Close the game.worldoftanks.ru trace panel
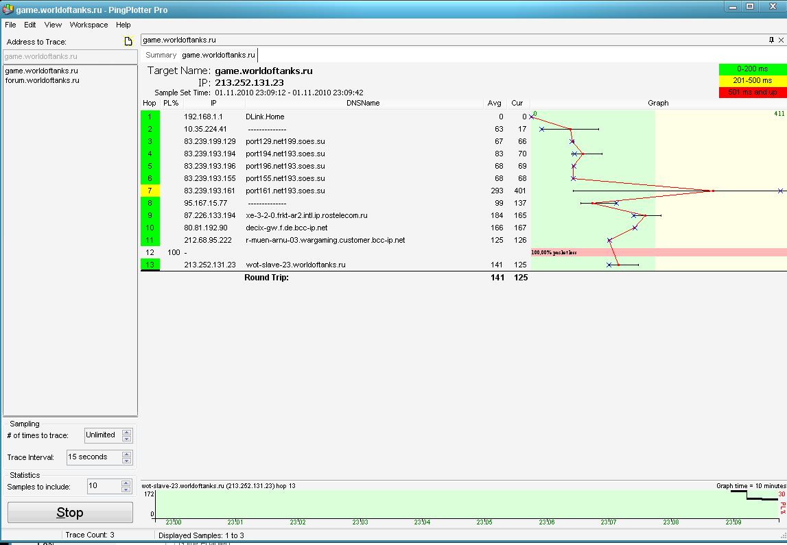The width and height of the screenshot is (787, 545). point(781,40)
